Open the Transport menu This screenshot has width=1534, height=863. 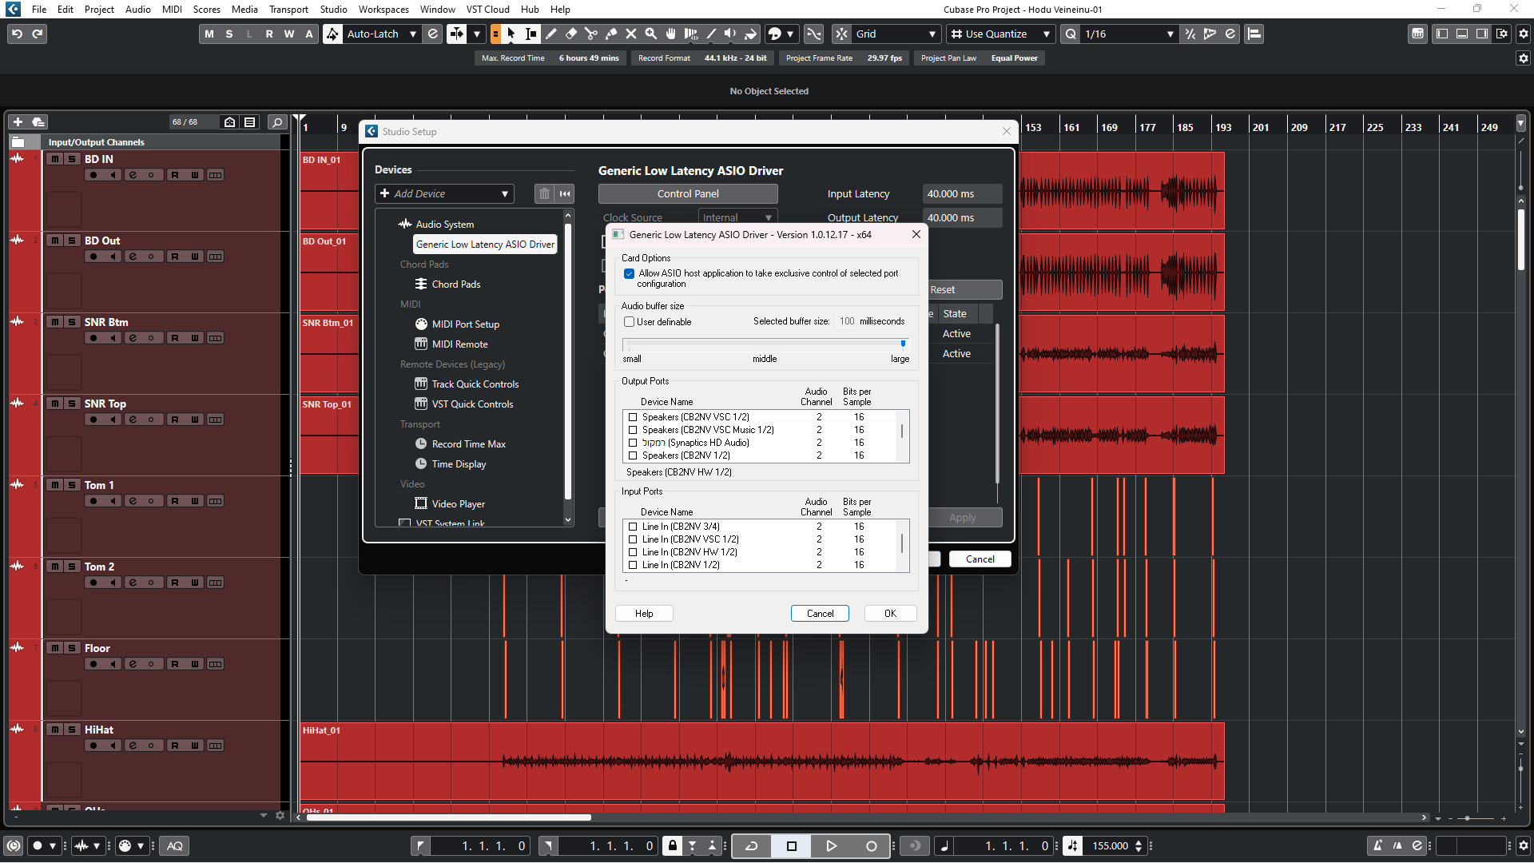coord(288,10)
